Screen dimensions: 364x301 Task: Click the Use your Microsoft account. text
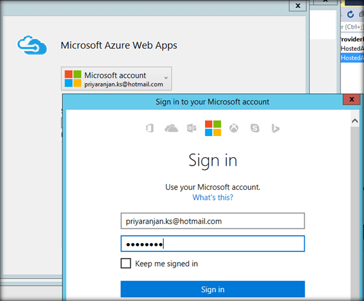[x=213, y=187]
